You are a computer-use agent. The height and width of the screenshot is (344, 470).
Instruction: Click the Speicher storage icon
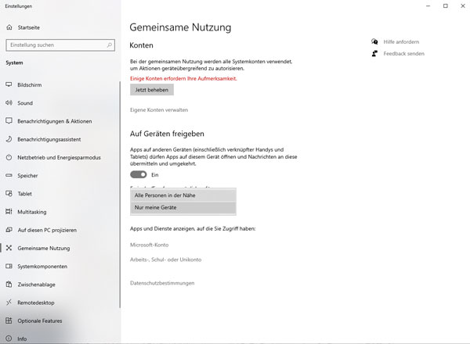(x=9, y=176)
